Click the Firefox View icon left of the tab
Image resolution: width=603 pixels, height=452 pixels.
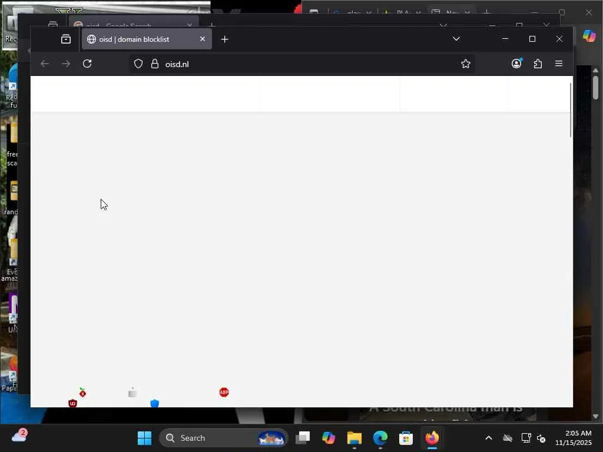pos(66,39)
